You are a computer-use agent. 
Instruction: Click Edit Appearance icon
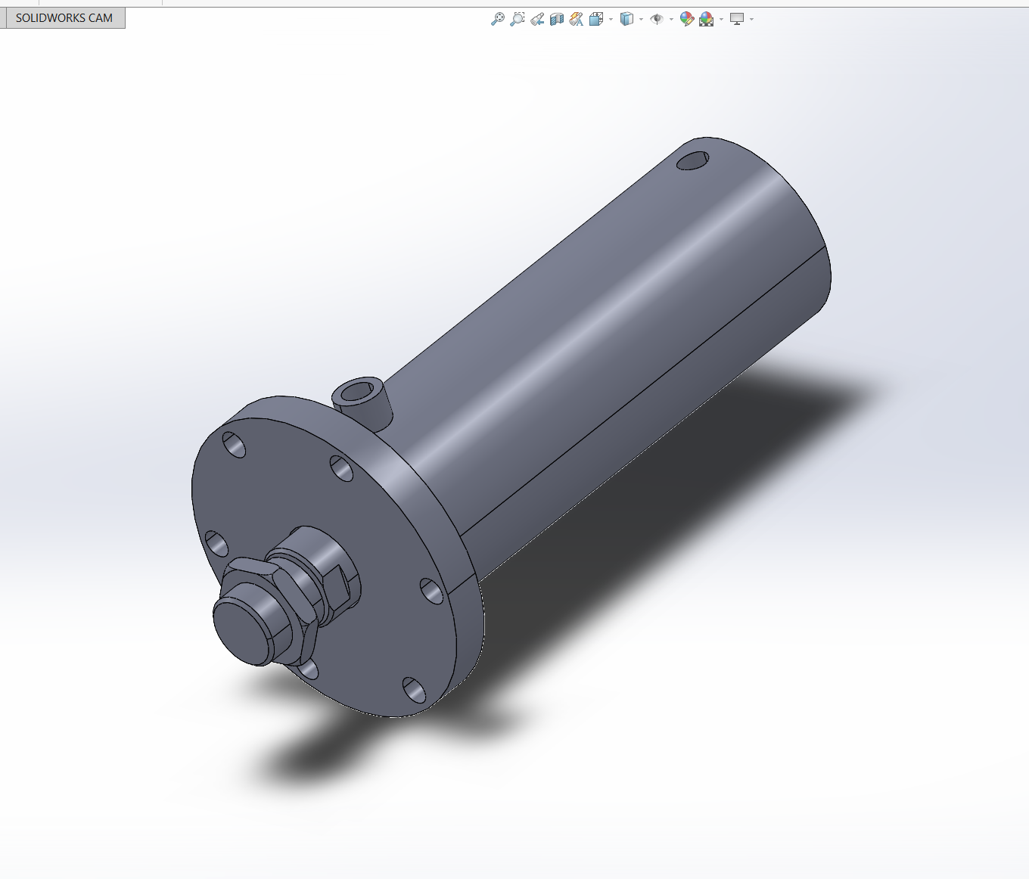tap(687, 19)
